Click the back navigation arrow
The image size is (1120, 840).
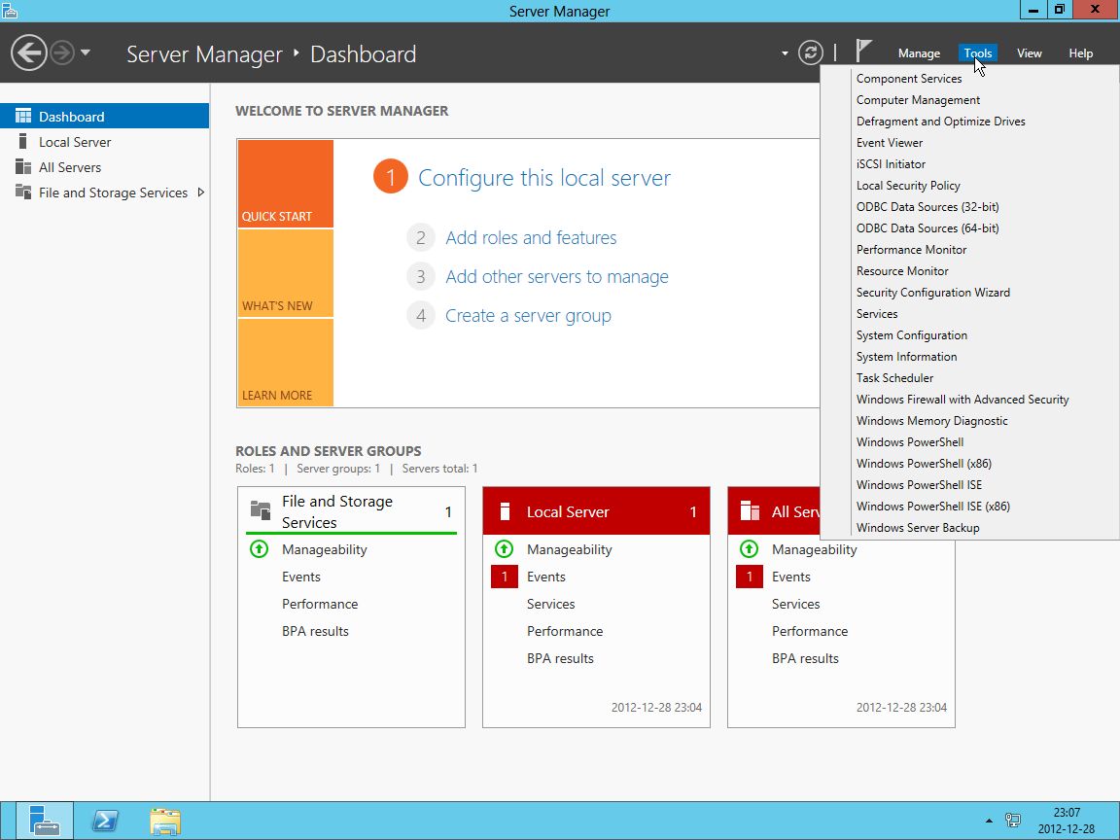tap(29, 52)
